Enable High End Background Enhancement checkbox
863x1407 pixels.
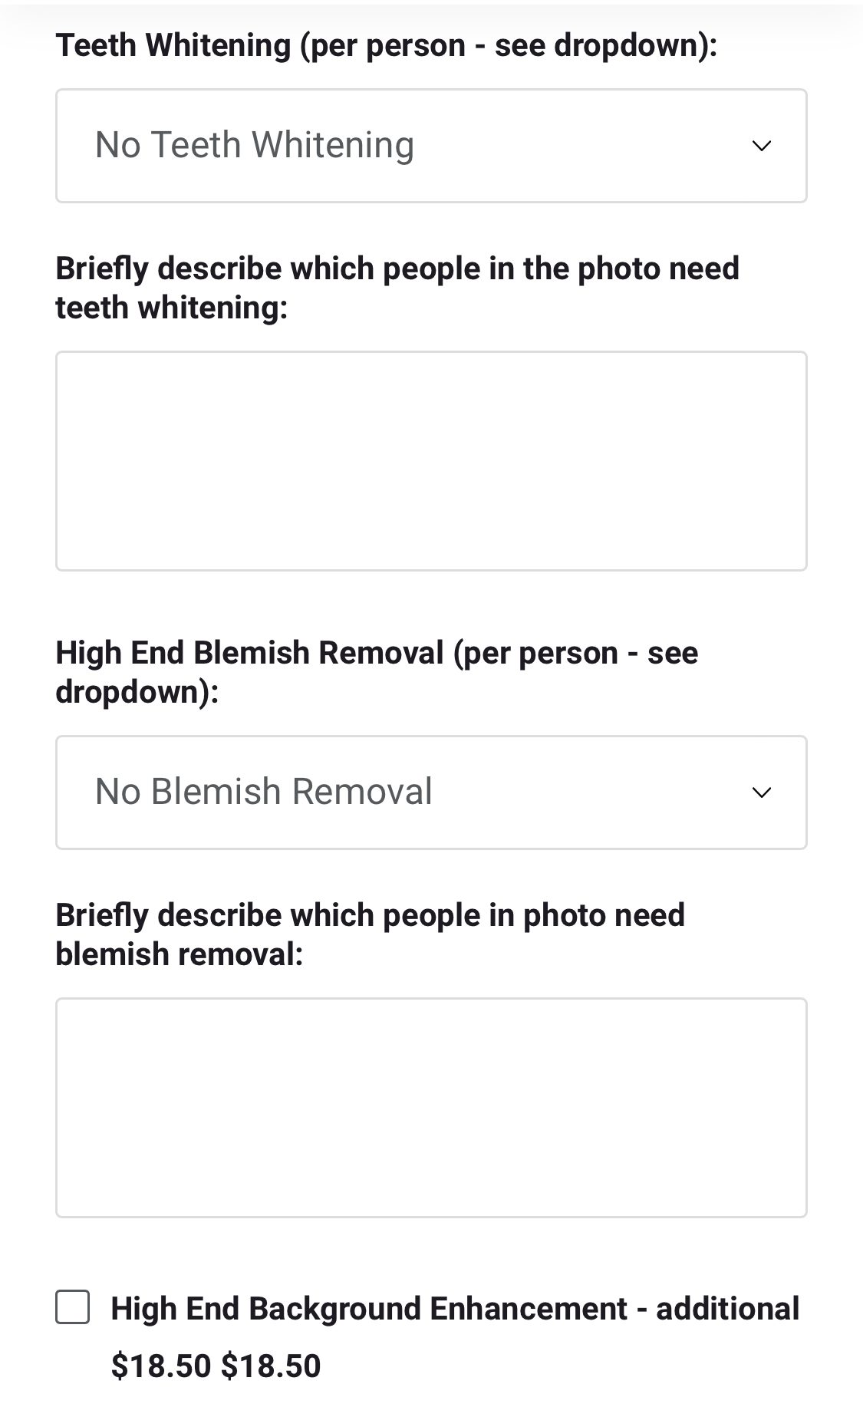click(73, 1307)
